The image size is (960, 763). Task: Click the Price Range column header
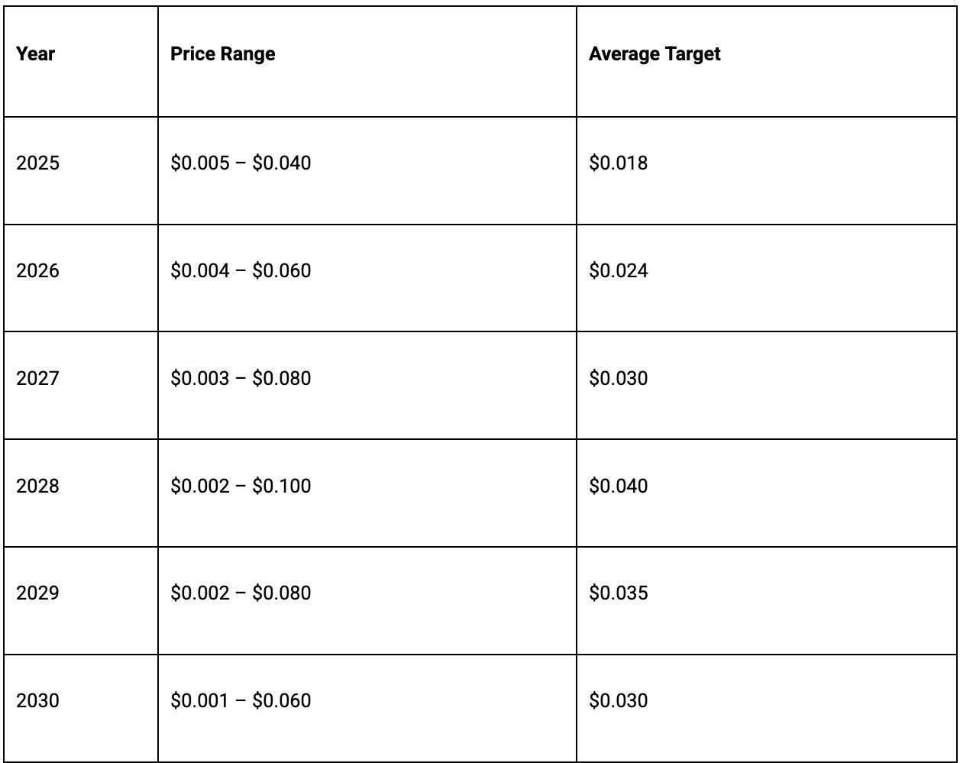(223, 54)
